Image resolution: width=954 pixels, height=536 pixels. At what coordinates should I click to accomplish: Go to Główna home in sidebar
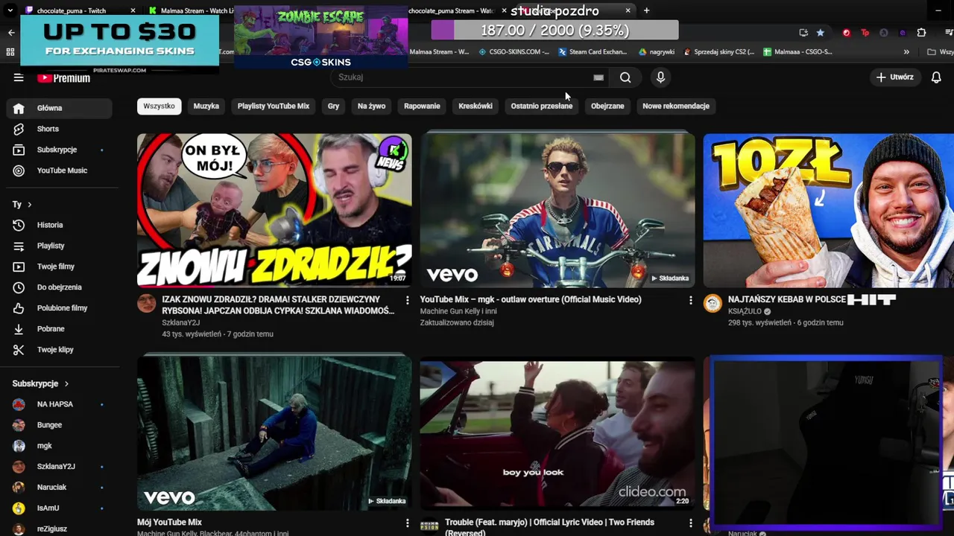pos(60,108)
